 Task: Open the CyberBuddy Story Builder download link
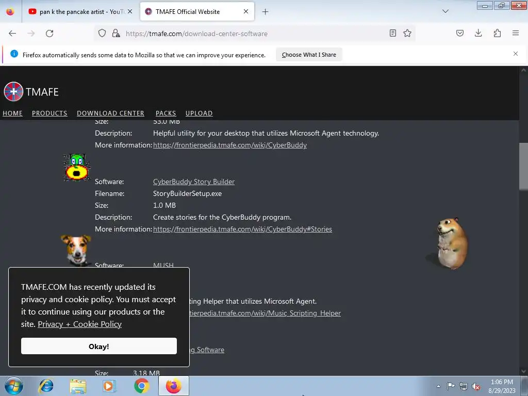[194, 181]
